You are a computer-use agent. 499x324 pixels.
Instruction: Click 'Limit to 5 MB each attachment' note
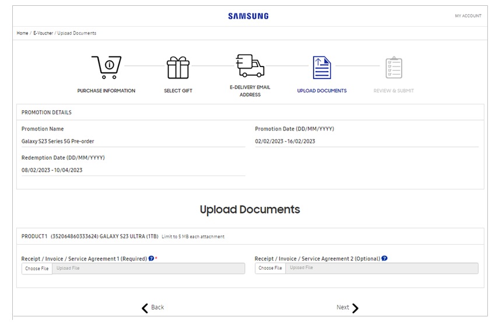[193, 237]
